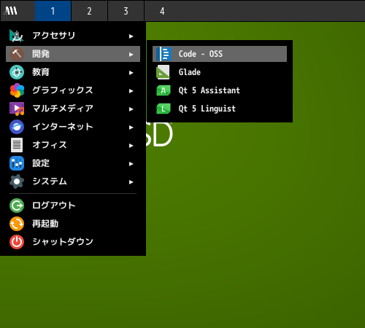Launch Code - OSS from the submenu
Screen dimensions: 365x328
point(220,54)
